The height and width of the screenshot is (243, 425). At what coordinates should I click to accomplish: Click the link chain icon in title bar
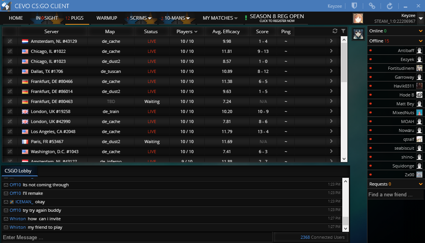click(x=372, y=6)
